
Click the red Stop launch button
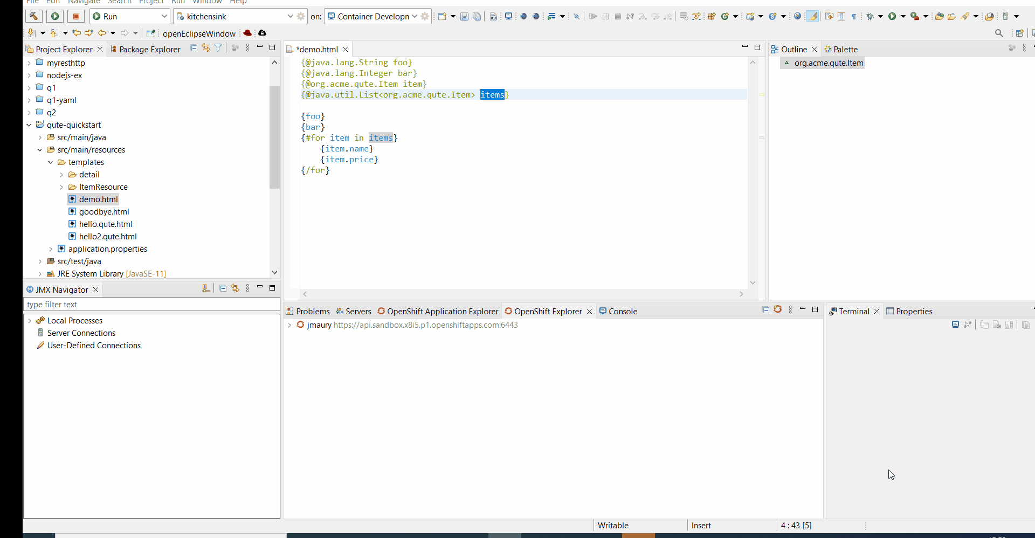[x=76, y=16]
